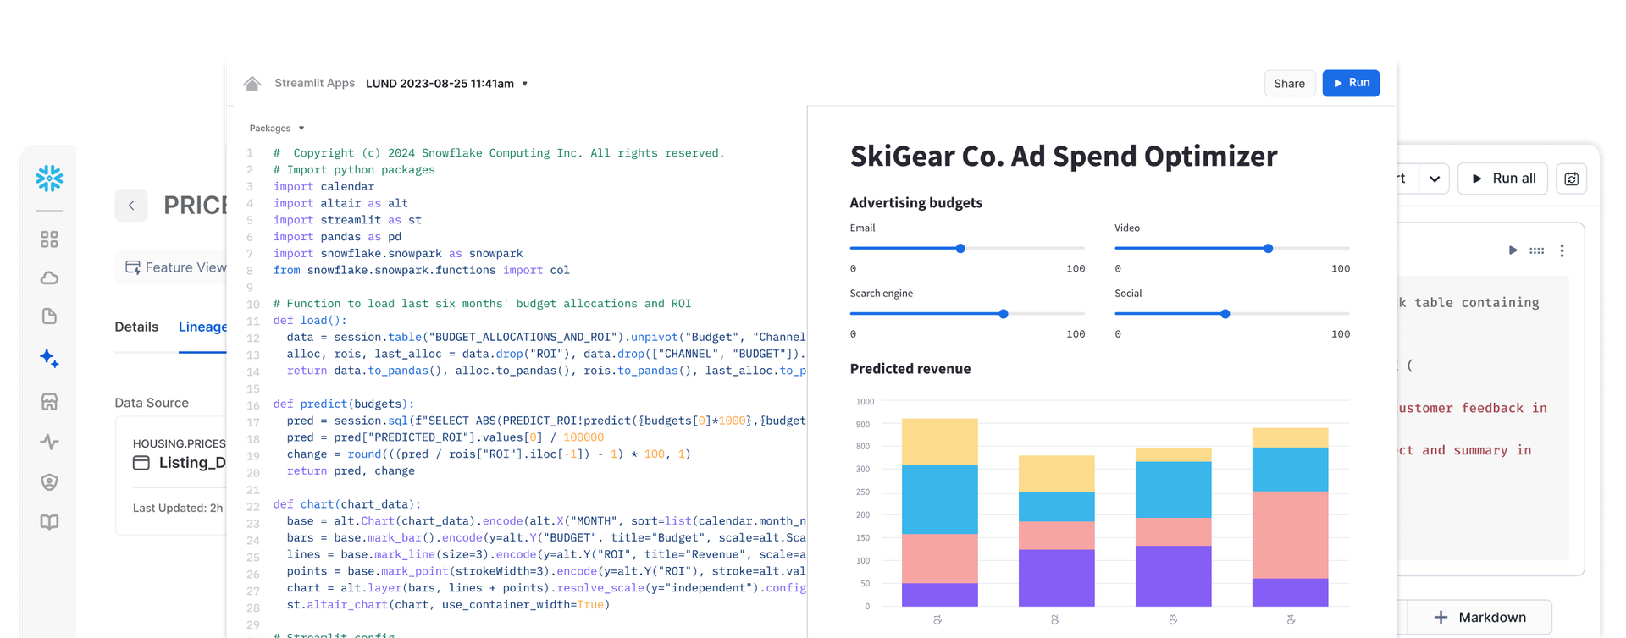Viewport: 1626px width, 638px height.
Task: Click line 'import altair as alt'
Action: click(340, 203)
